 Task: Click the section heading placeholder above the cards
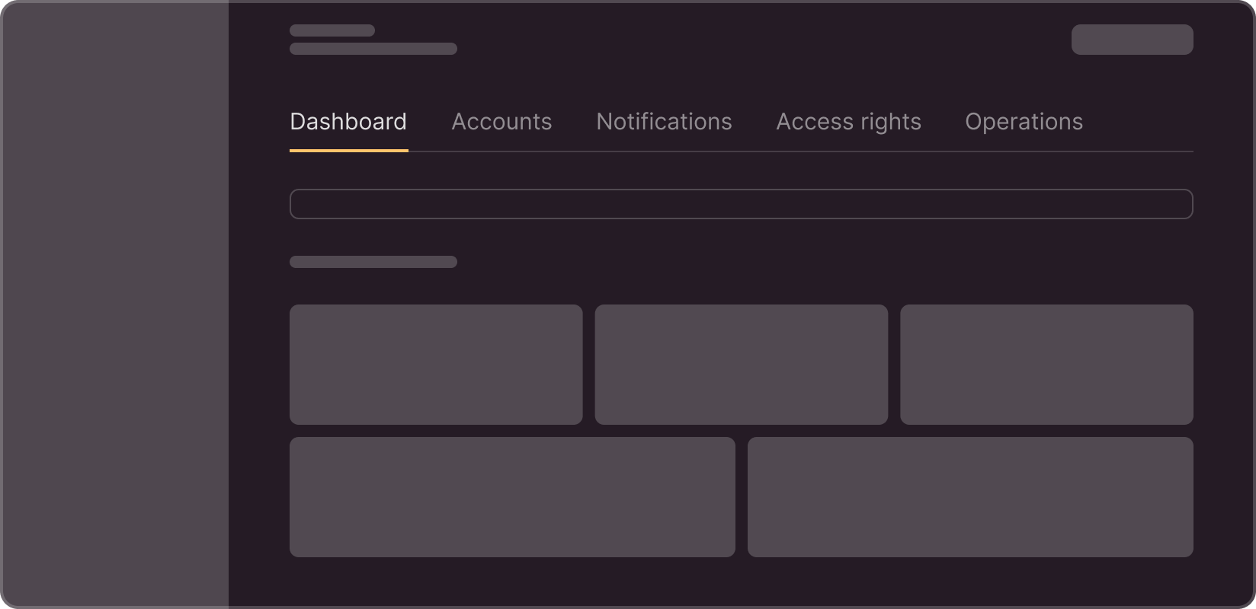pyautogui.click(x=373, y=262)
